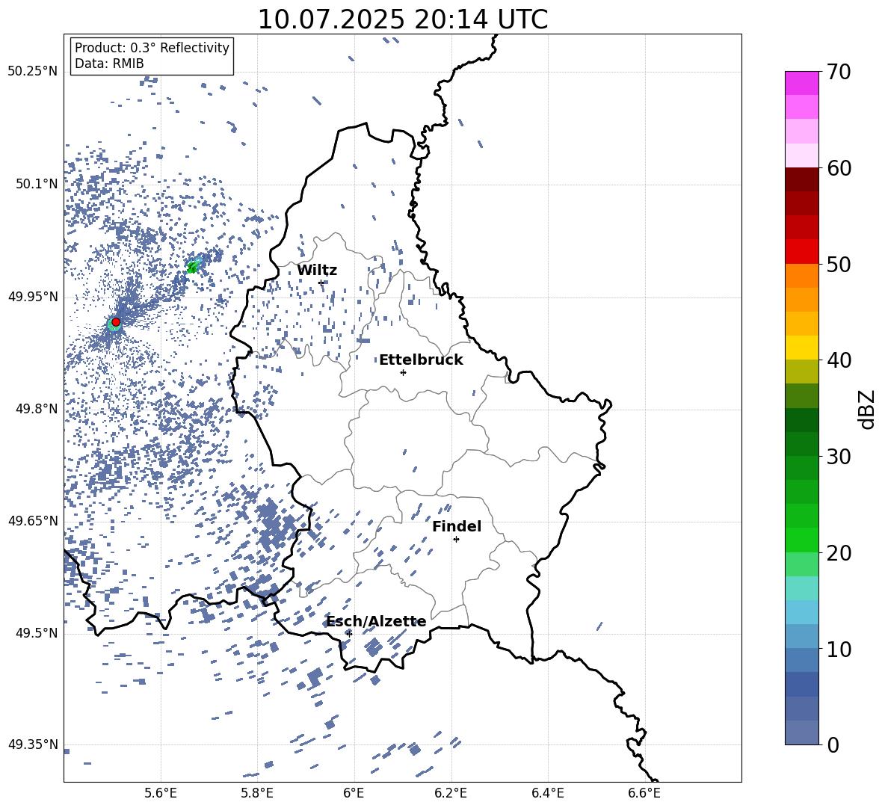Image resolution: width=885 pixels, height=808 pixels.
Task: Select the Findel station label
Action: pyautogui.click(x=457, y=526)
